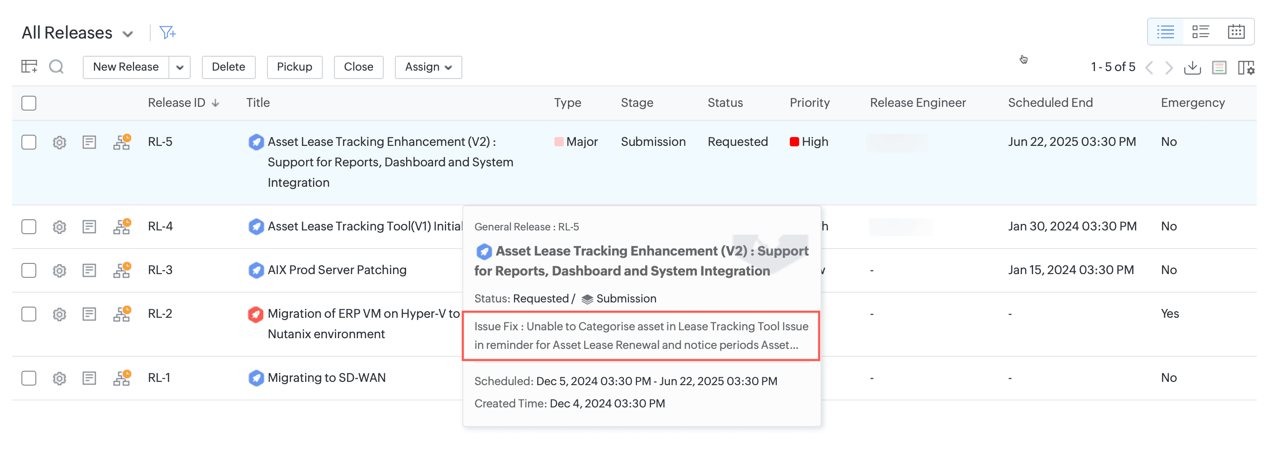The image size is (1268, 472).
Task: Tick the checkbox for release RL-5
Action: point(29,143)
